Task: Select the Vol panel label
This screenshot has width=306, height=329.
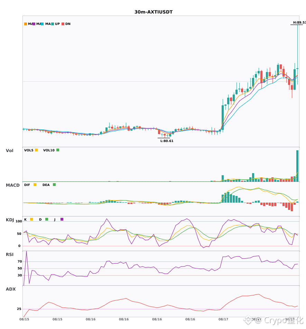Action: [9, 151]
